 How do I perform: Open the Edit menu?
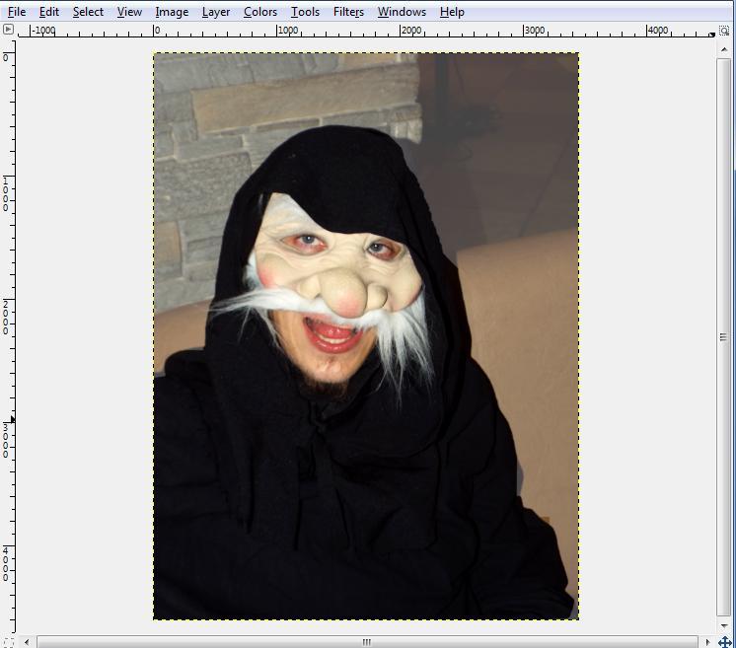click(x=48, y=12)
